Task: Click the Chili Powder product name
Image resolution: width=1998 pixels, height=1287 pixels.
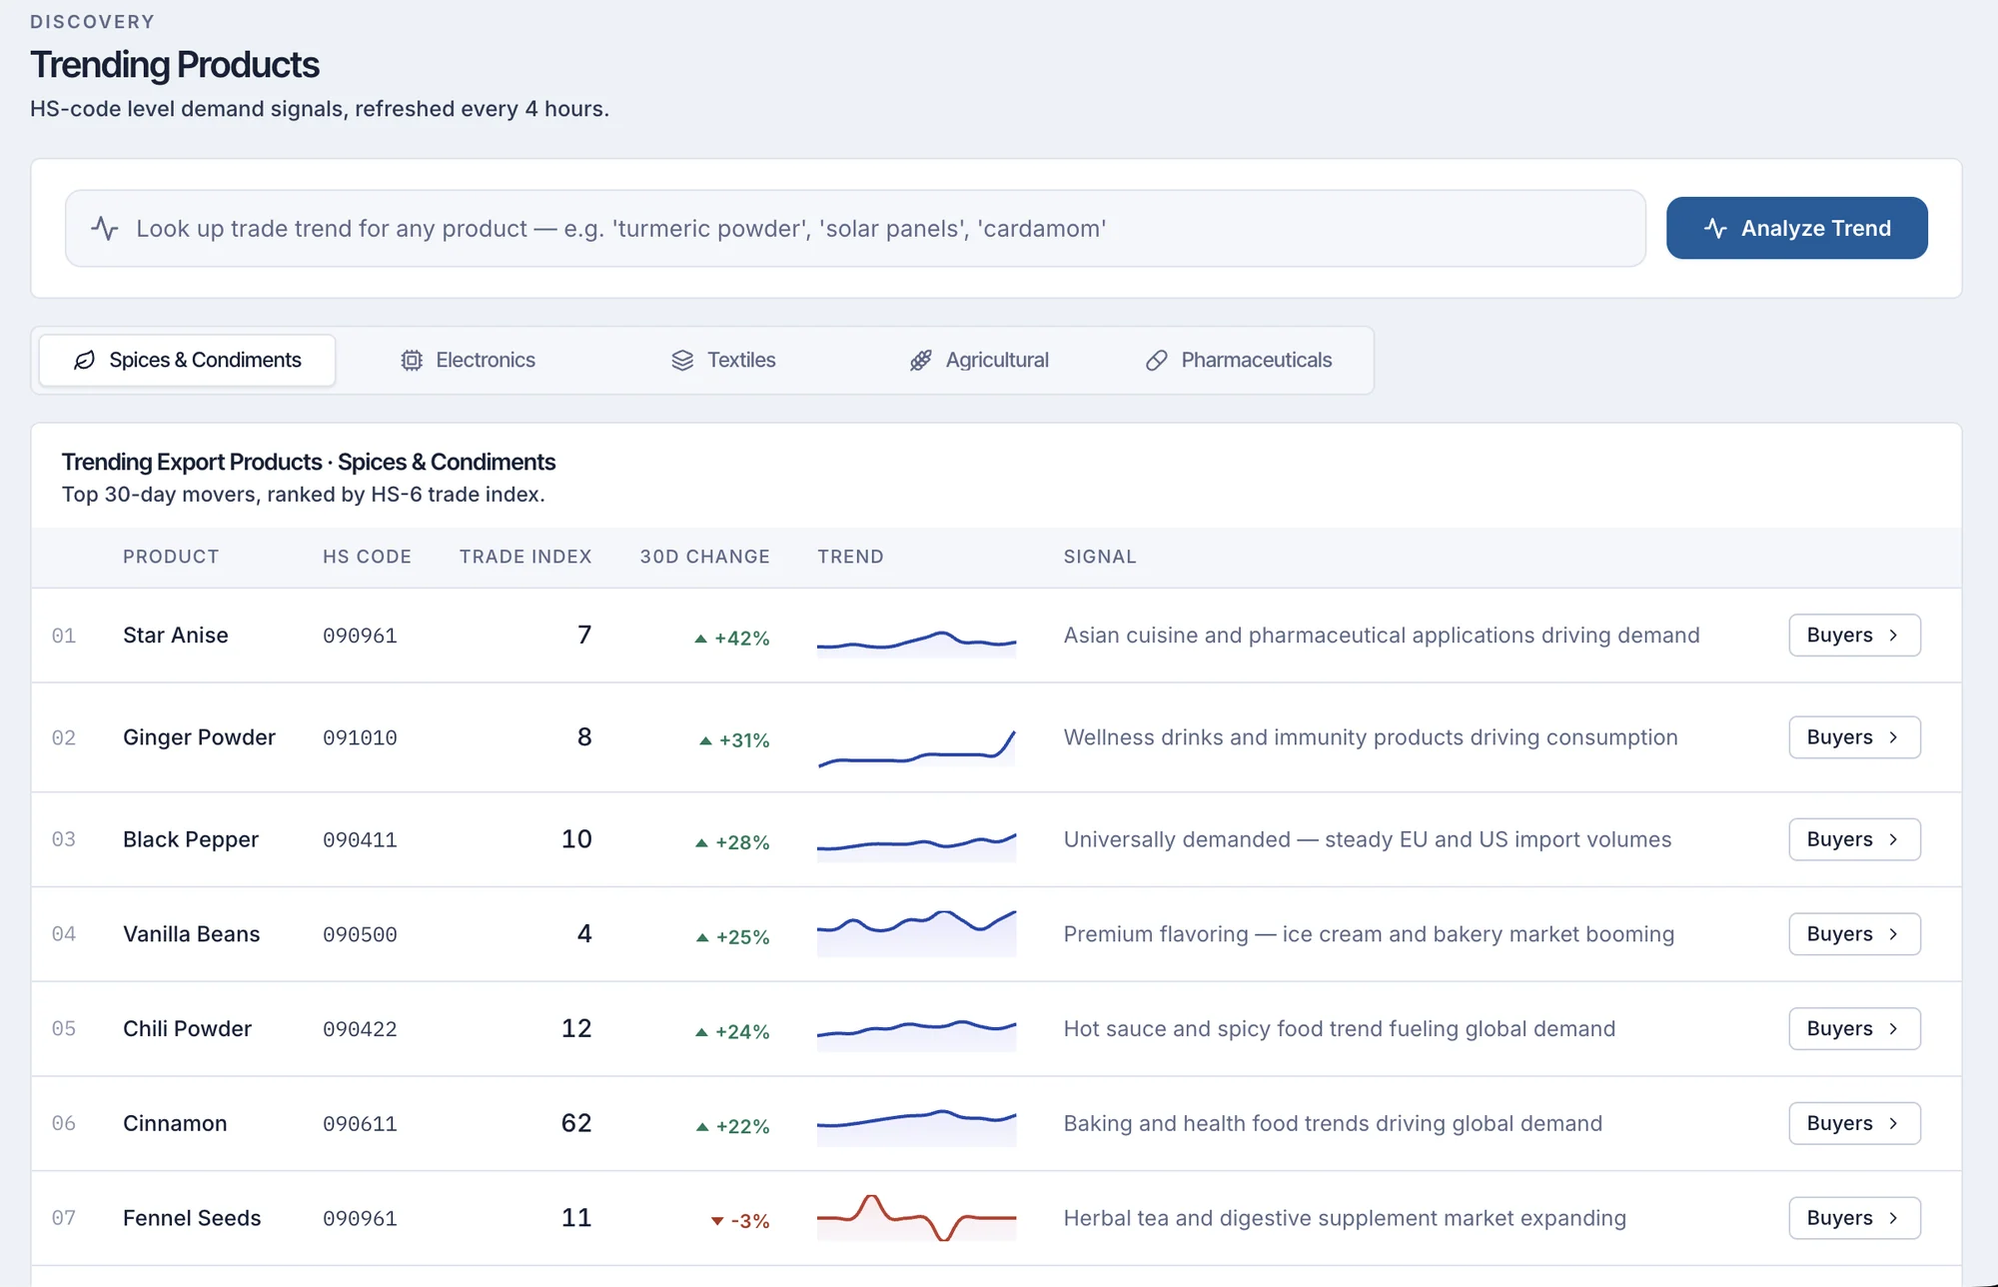Action: pos(187,1029)
